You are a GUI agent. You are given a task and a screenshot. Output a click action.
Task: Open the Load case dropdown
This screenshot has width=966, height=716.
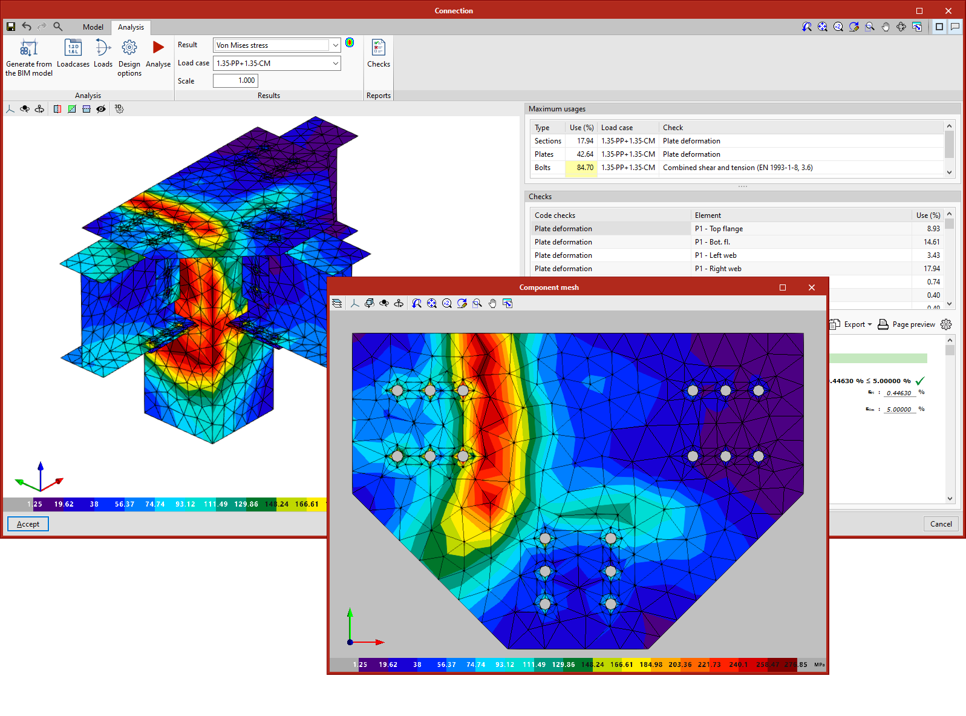click(x=335, y=64)
